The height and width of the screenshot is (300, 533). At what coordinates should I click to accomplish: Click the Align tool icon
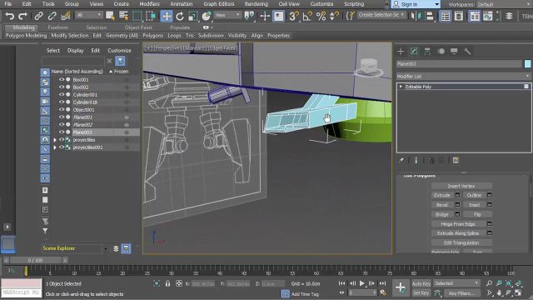(x=430, y=16)
